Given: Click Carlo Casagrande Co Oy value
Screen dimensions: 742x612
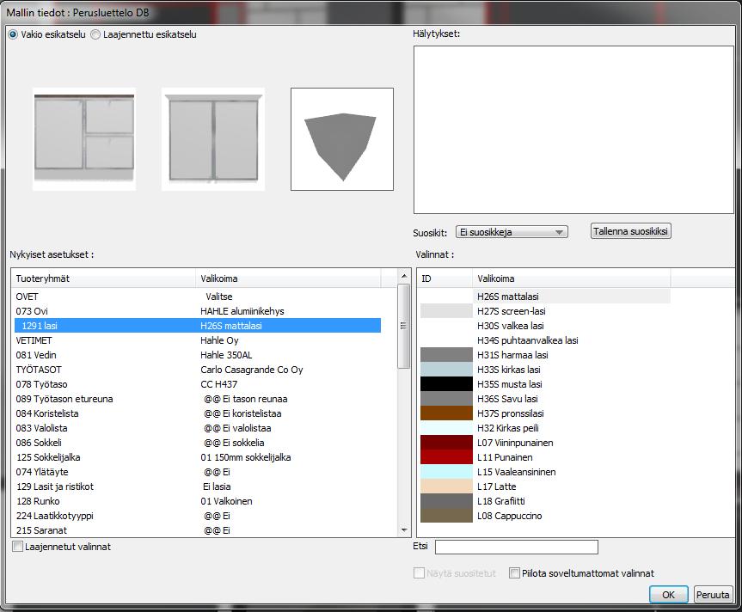Looking at the screenshot, I should 252,370.
